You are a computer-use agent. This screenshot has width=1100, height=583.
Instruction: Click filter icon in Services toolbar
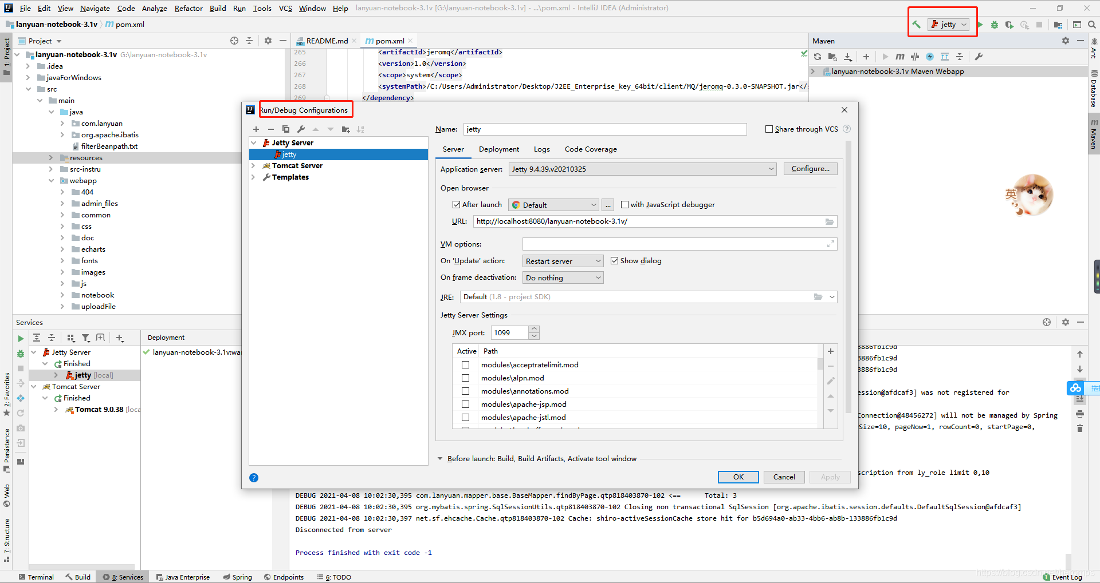pos(85,338)
